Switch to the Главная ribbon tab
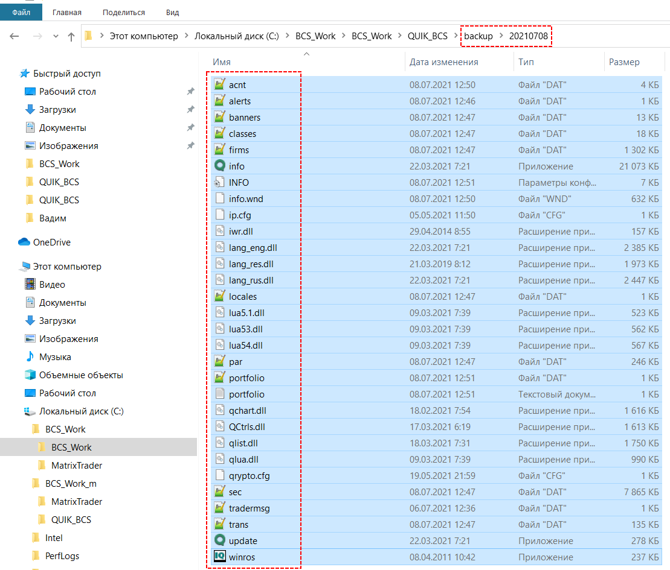Screen dimensions: 670x570 point(66,13)
